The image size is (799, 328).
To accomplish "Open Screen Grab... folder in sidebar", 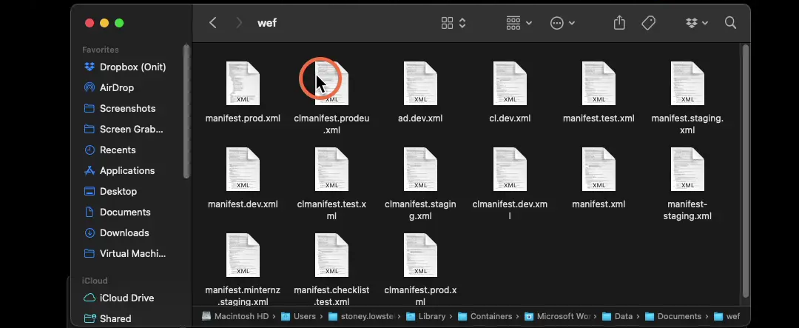I will coord(124,129).
